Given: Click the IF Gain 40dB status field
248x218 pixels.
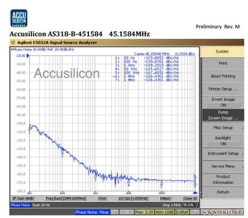Looking at the screenshot, I should tap(23, 198).
